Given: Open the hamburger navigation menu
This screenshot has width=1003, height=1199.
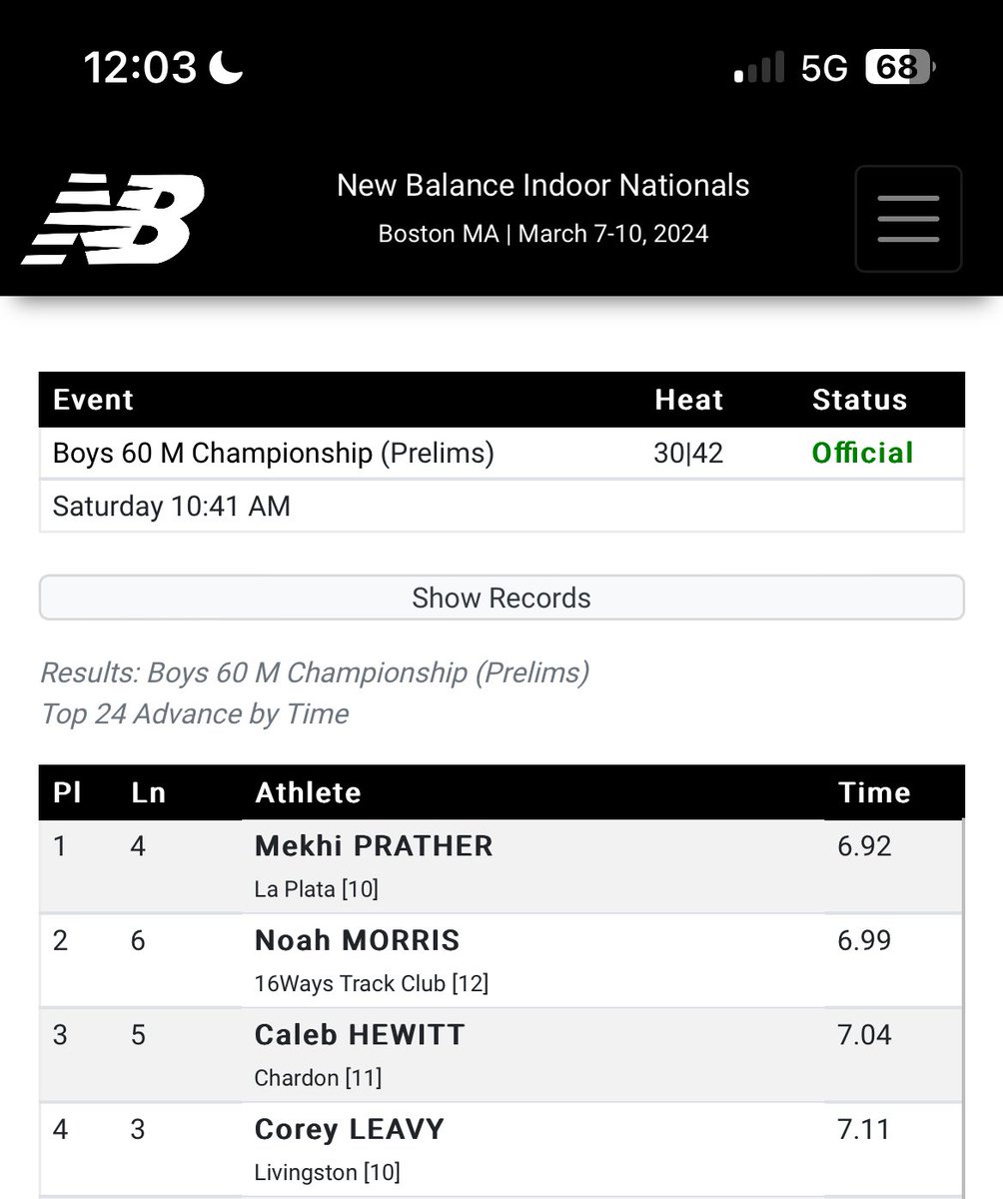Looking at the screenshot, I should pyautogui.click(x=908, y=219).
